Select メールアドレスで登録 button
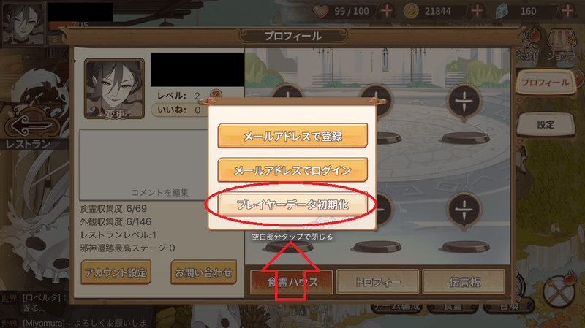Image resolution: width=585 pixels, height=328 pixels. pos(293,136)
